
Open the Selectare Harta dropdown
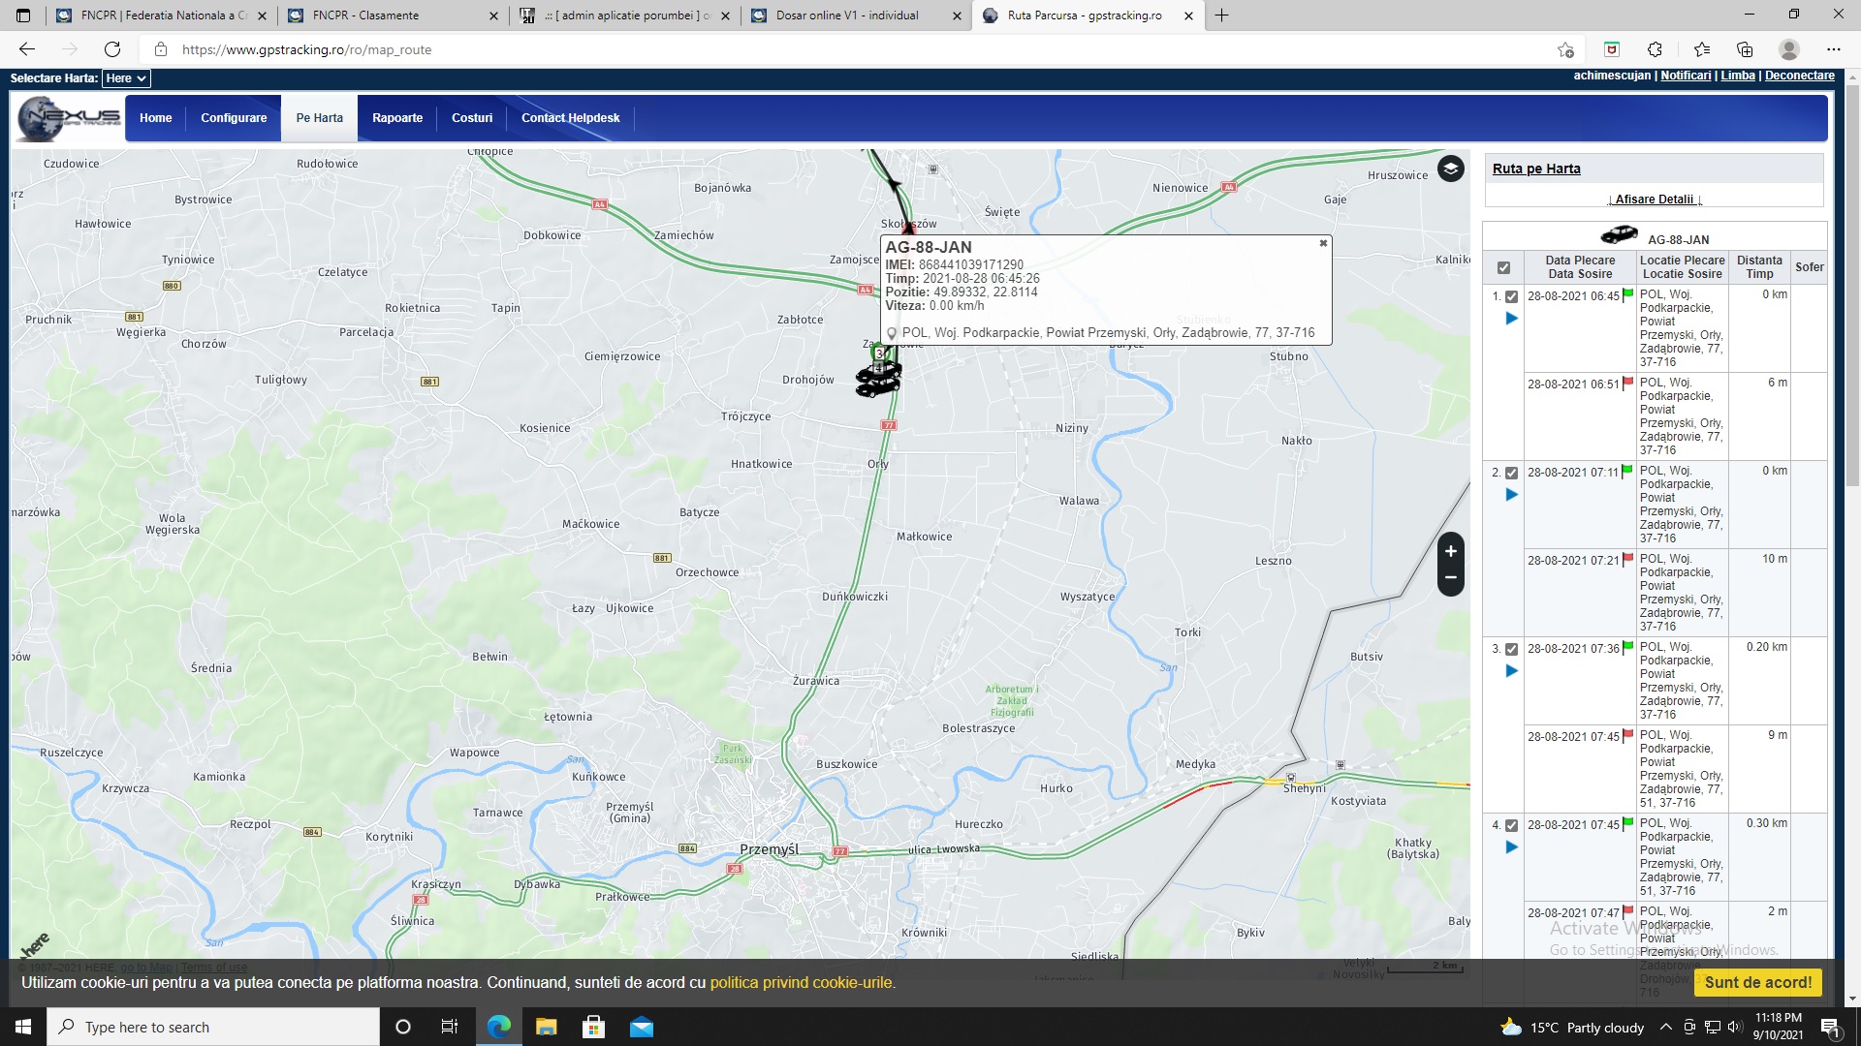point(126,78)
